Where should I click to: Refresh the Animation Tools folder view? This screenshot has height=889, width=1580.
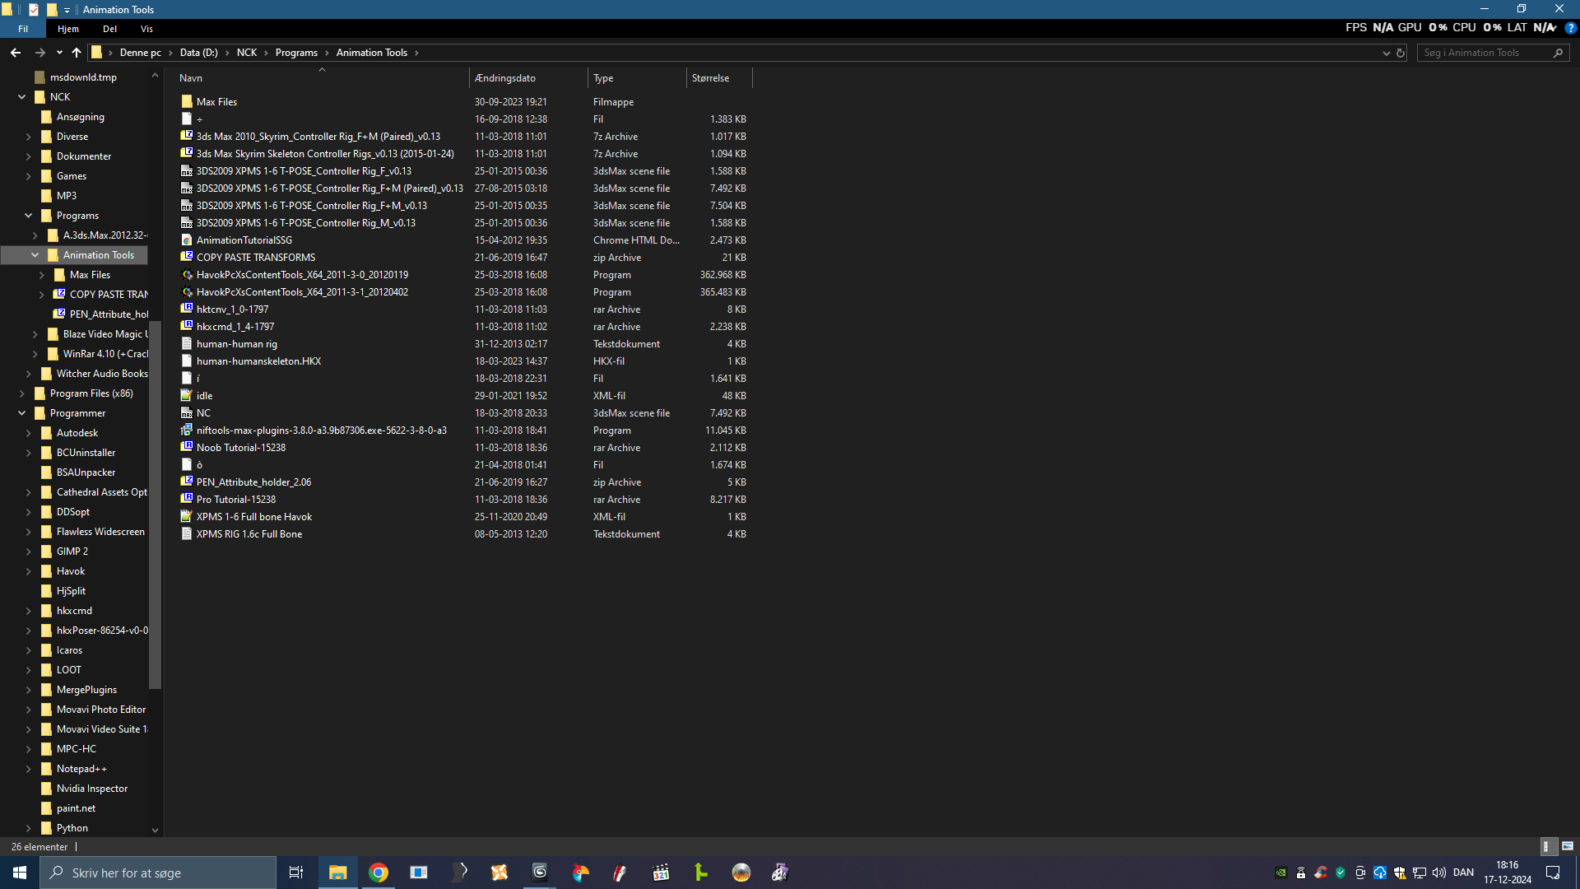pos(1401,53)
